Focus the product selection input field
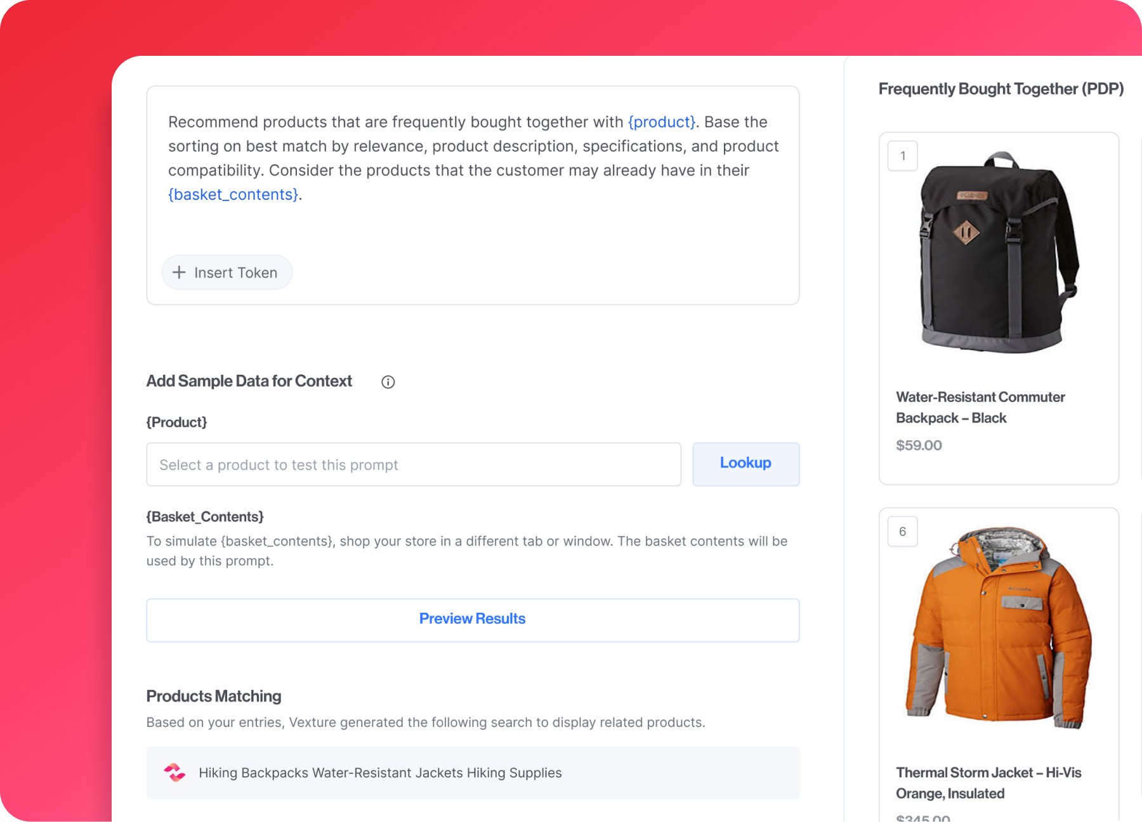Viewport: 1142px width, 822px height. pyautogui.click(x=414, y=465)
